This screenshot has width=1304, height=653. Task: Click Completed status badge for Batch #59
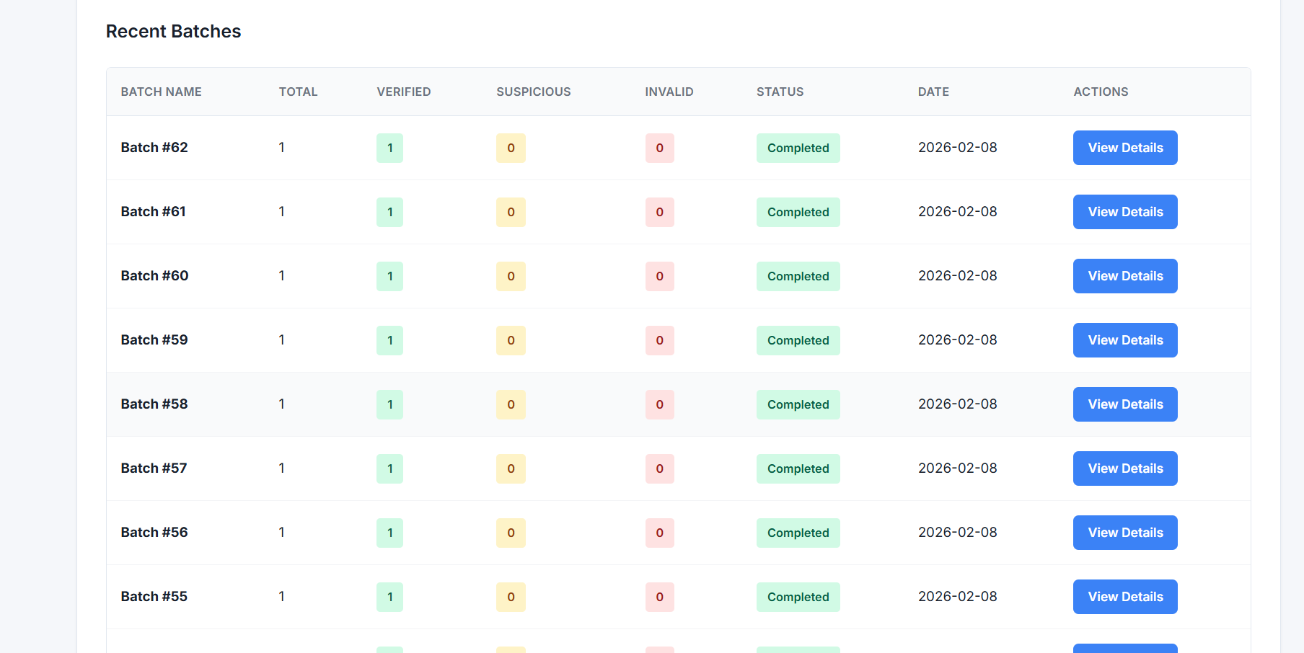click(798, 340)
